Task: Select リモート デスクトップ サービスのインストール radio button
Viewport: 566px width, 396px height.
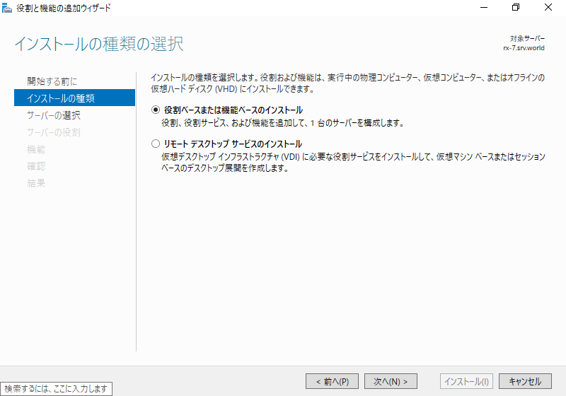Action: pyautogui.click(x=156, y=144)
